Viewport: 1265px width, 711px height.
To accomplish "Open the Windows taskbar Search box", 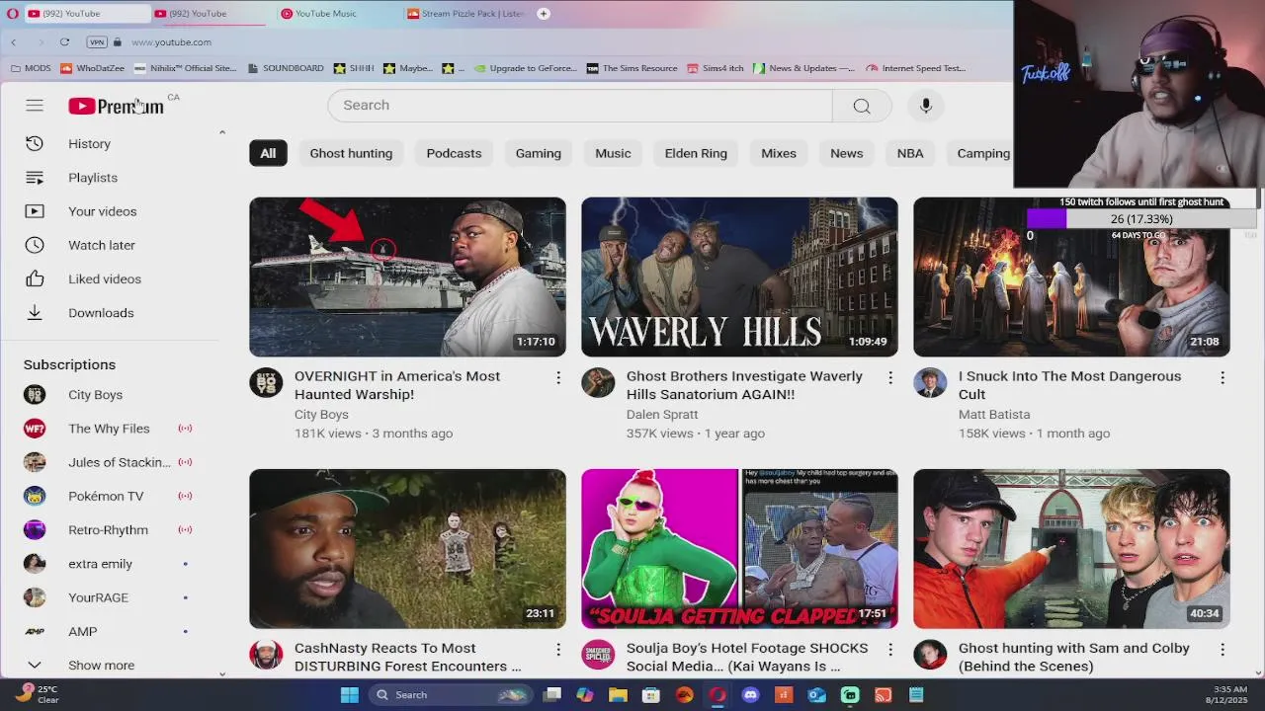I will pyautogui.click(x=451, y=695).
